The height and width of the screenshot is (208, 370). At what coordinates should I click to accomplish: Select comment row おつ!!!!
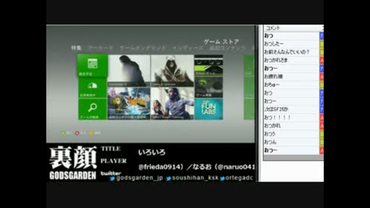[x=291, y=117]
